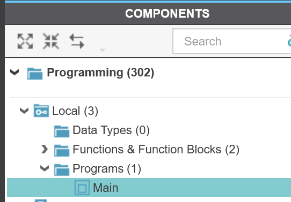
Task: Collapse the Programs (1) folder
Action: [45, 168]
